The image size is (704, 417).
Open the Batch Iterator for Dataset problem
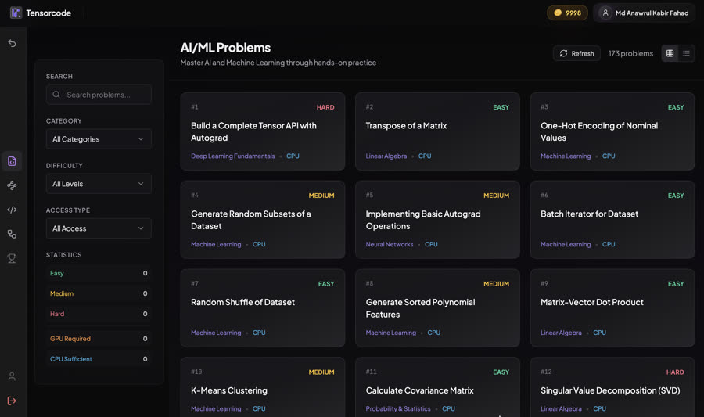612,220
